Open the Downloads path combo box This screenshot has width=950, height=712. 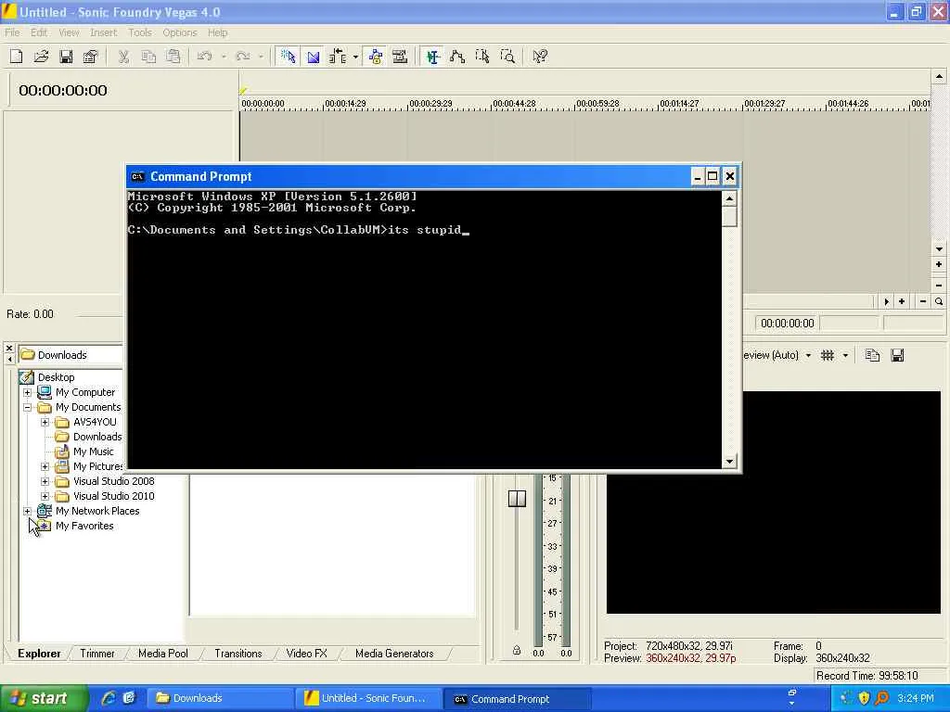tap(71, 355)
